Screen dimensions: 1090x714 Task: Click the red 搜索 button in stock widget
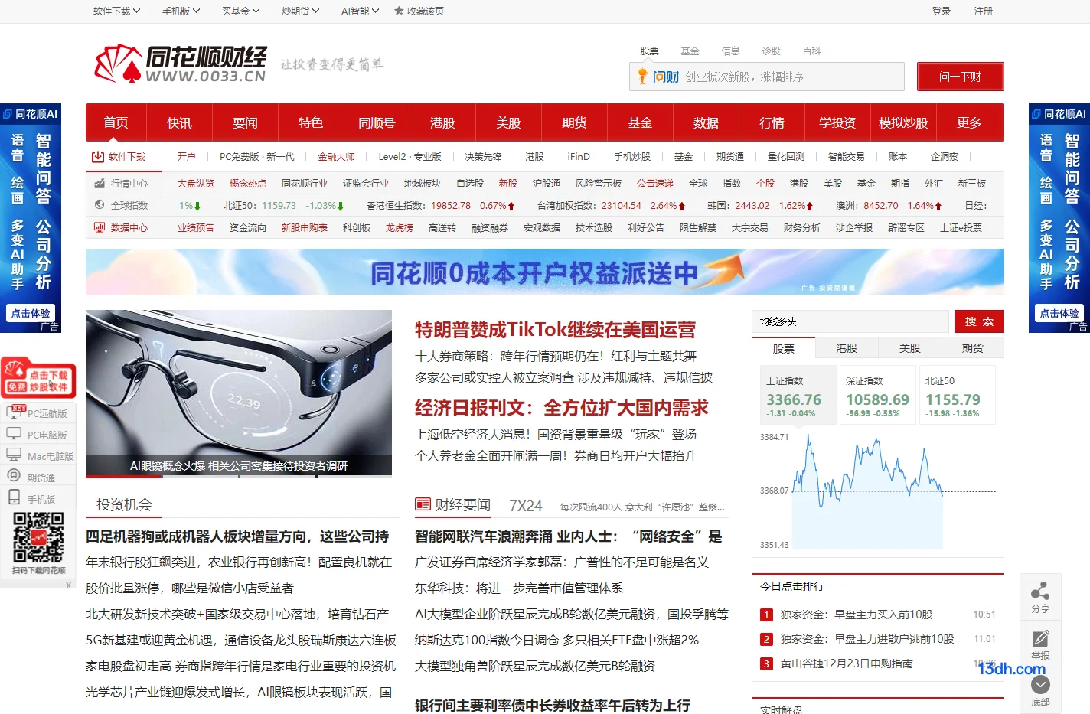click(979, 321)
